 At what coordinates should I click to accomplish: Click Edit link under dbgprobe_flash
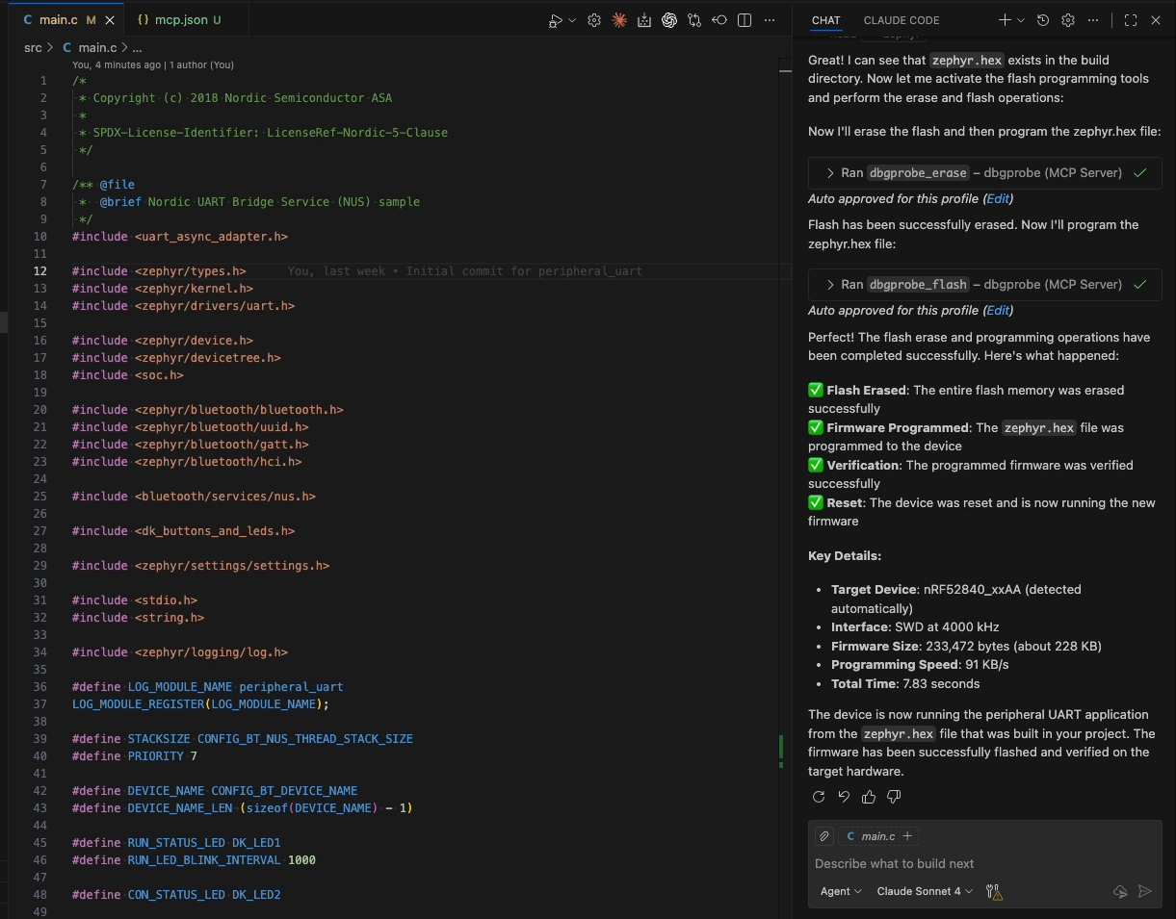point(998,311)
